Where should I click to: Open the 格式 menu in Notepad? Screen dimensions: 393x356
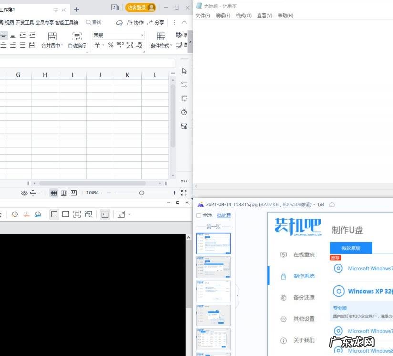coord(243,15)
